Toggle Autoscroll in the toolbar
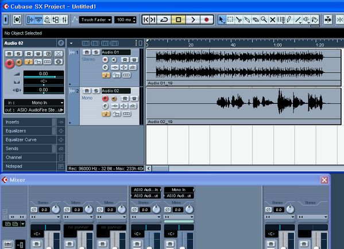 (x=328, y=20)
